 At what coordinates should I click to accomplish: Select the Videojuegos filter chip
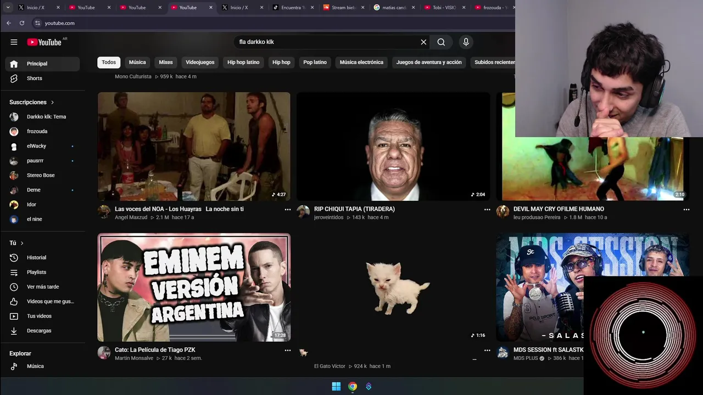(200, 62)
